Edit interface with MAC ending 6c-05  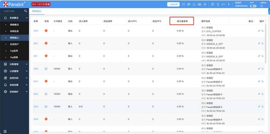tap(259, 119)
